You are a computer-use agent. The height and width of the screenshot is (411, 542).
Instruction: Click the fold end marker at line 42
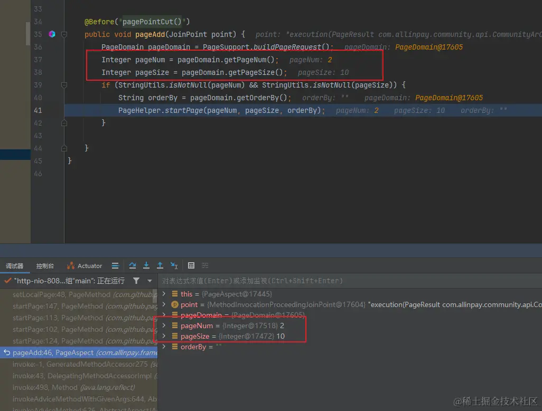[x=64, y=123]
